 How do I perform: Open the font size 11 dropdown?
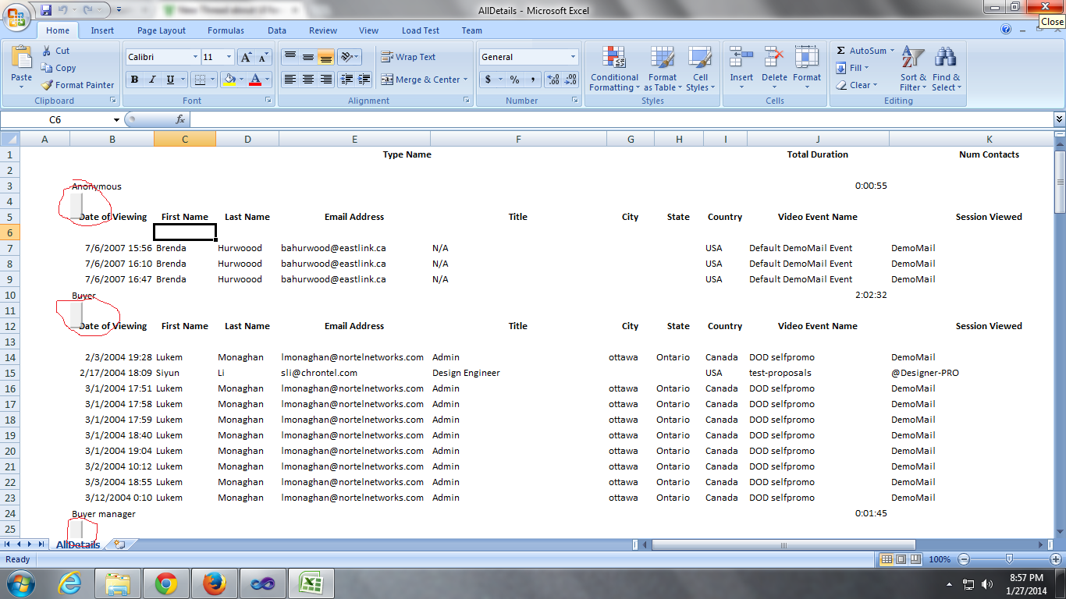click(x=229, y=57)
